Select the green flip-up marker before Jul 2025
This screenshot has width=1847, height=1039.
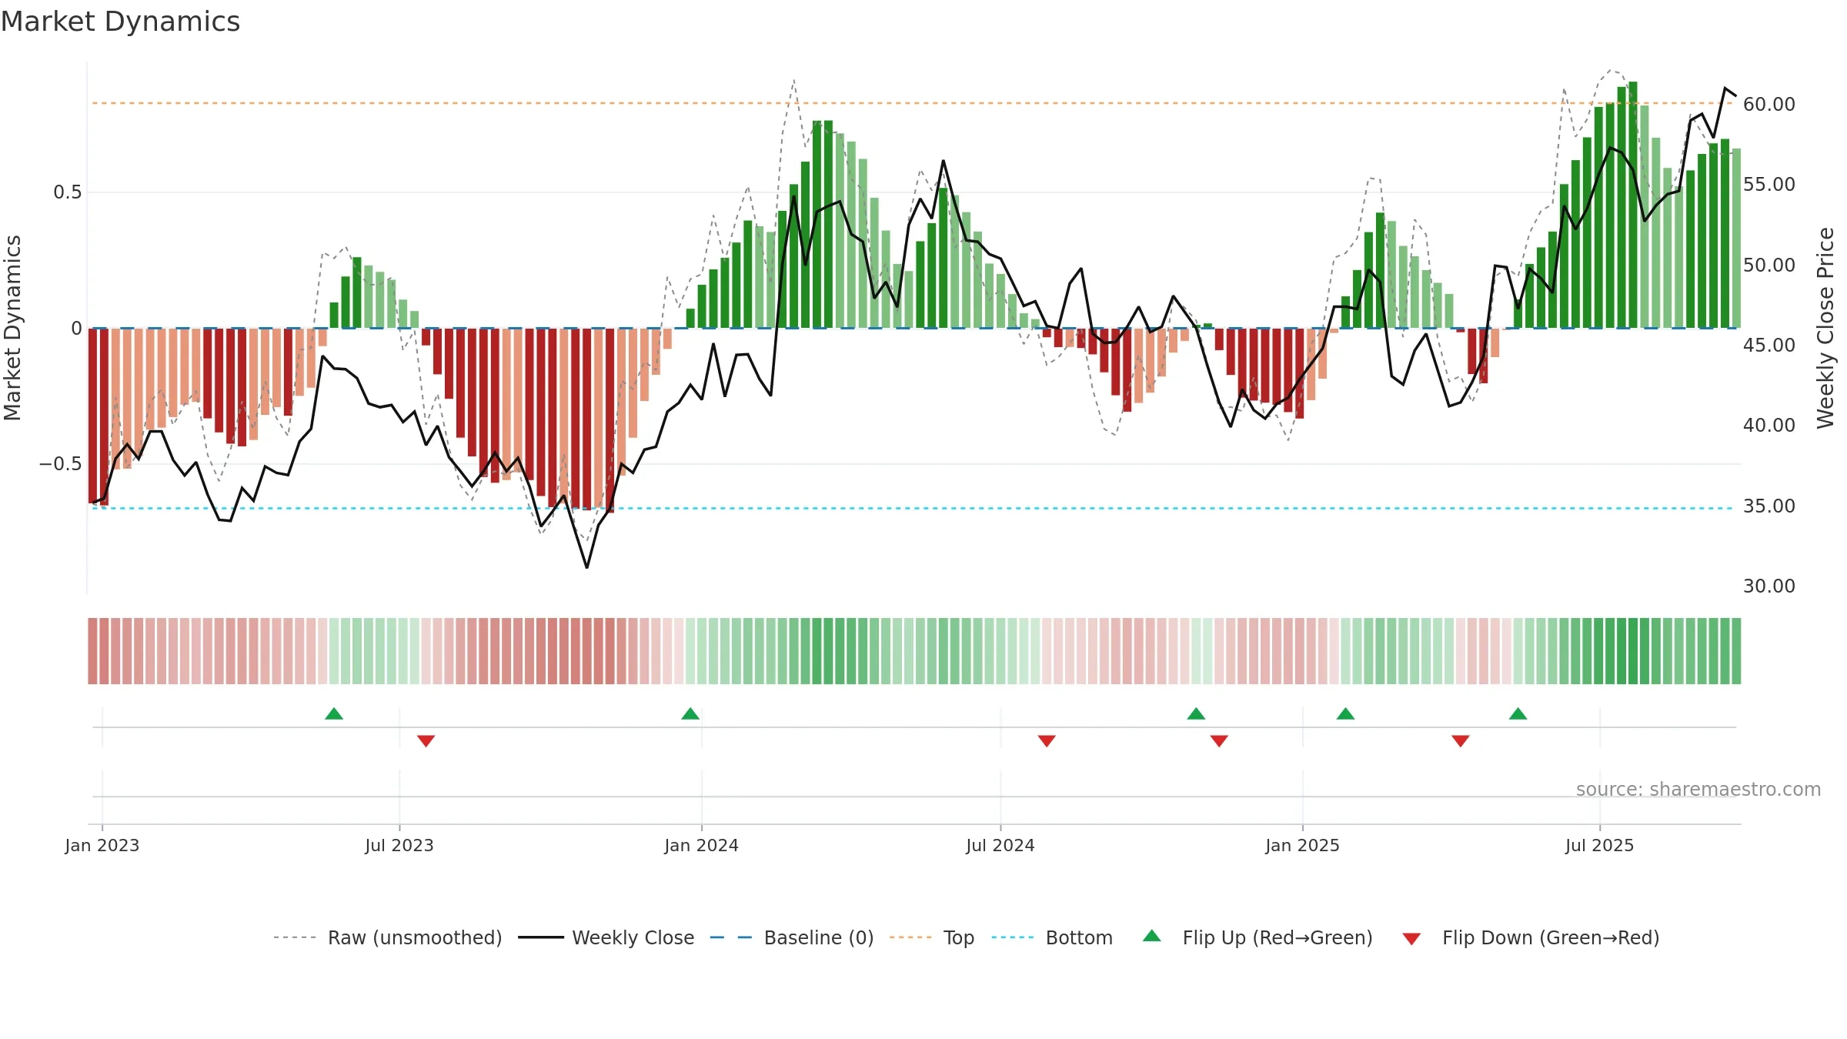pyautogui.click(x=1518, y=713)
